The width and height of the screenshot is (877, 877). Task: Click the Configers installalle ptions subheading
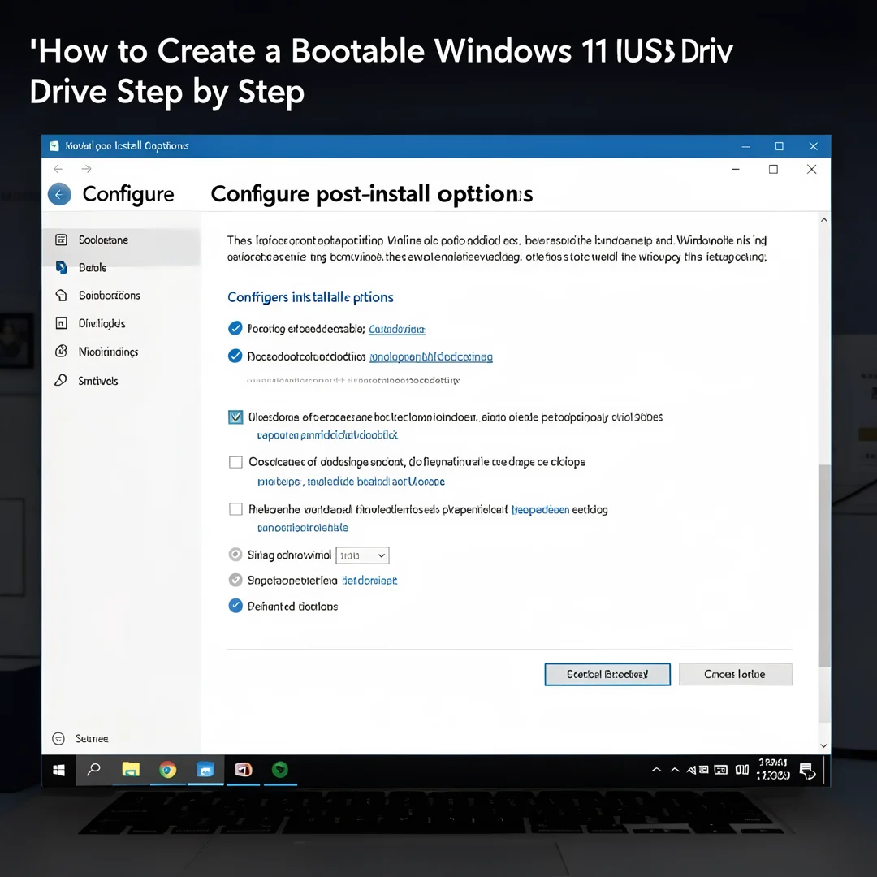pyautogui.click(x=310, y=297)
